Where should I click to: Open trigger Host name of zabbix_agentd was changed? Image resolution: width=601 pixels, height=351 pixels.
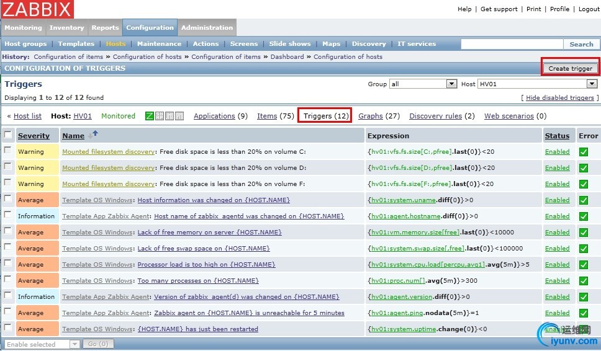pos(249,216)
